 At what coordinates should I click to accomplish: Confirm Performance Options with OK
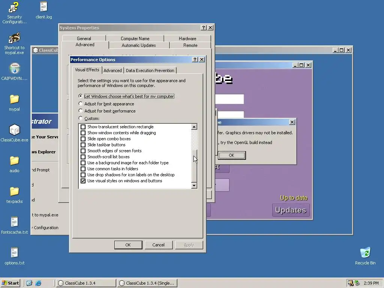coord(128,245)
